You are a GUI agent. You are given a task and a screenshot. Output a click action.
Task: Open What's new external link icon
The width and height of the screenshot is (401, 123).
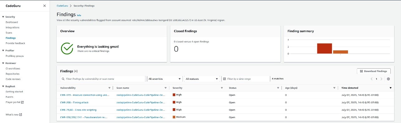pos(21,115)
